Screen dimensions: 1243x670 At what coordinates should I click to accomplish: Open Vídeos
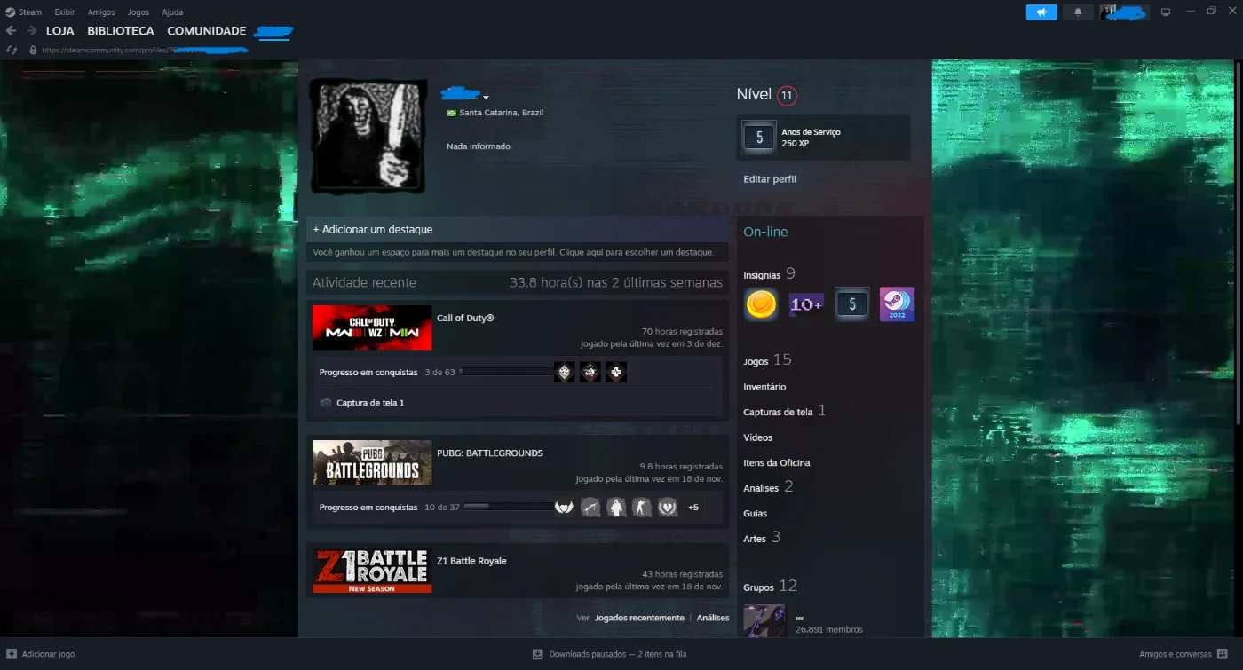(758, 437)
